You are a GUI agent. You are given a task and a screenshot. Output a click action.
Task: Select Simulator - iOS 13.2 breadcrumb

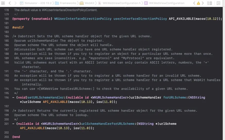(38, 3)
